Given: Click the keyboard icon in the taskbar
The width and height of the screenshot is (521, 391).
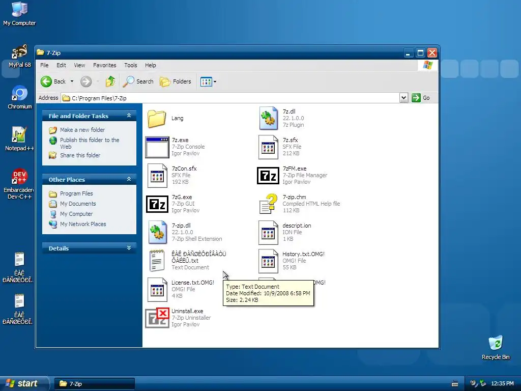Looking at the screenshot, I should [455, 384].
